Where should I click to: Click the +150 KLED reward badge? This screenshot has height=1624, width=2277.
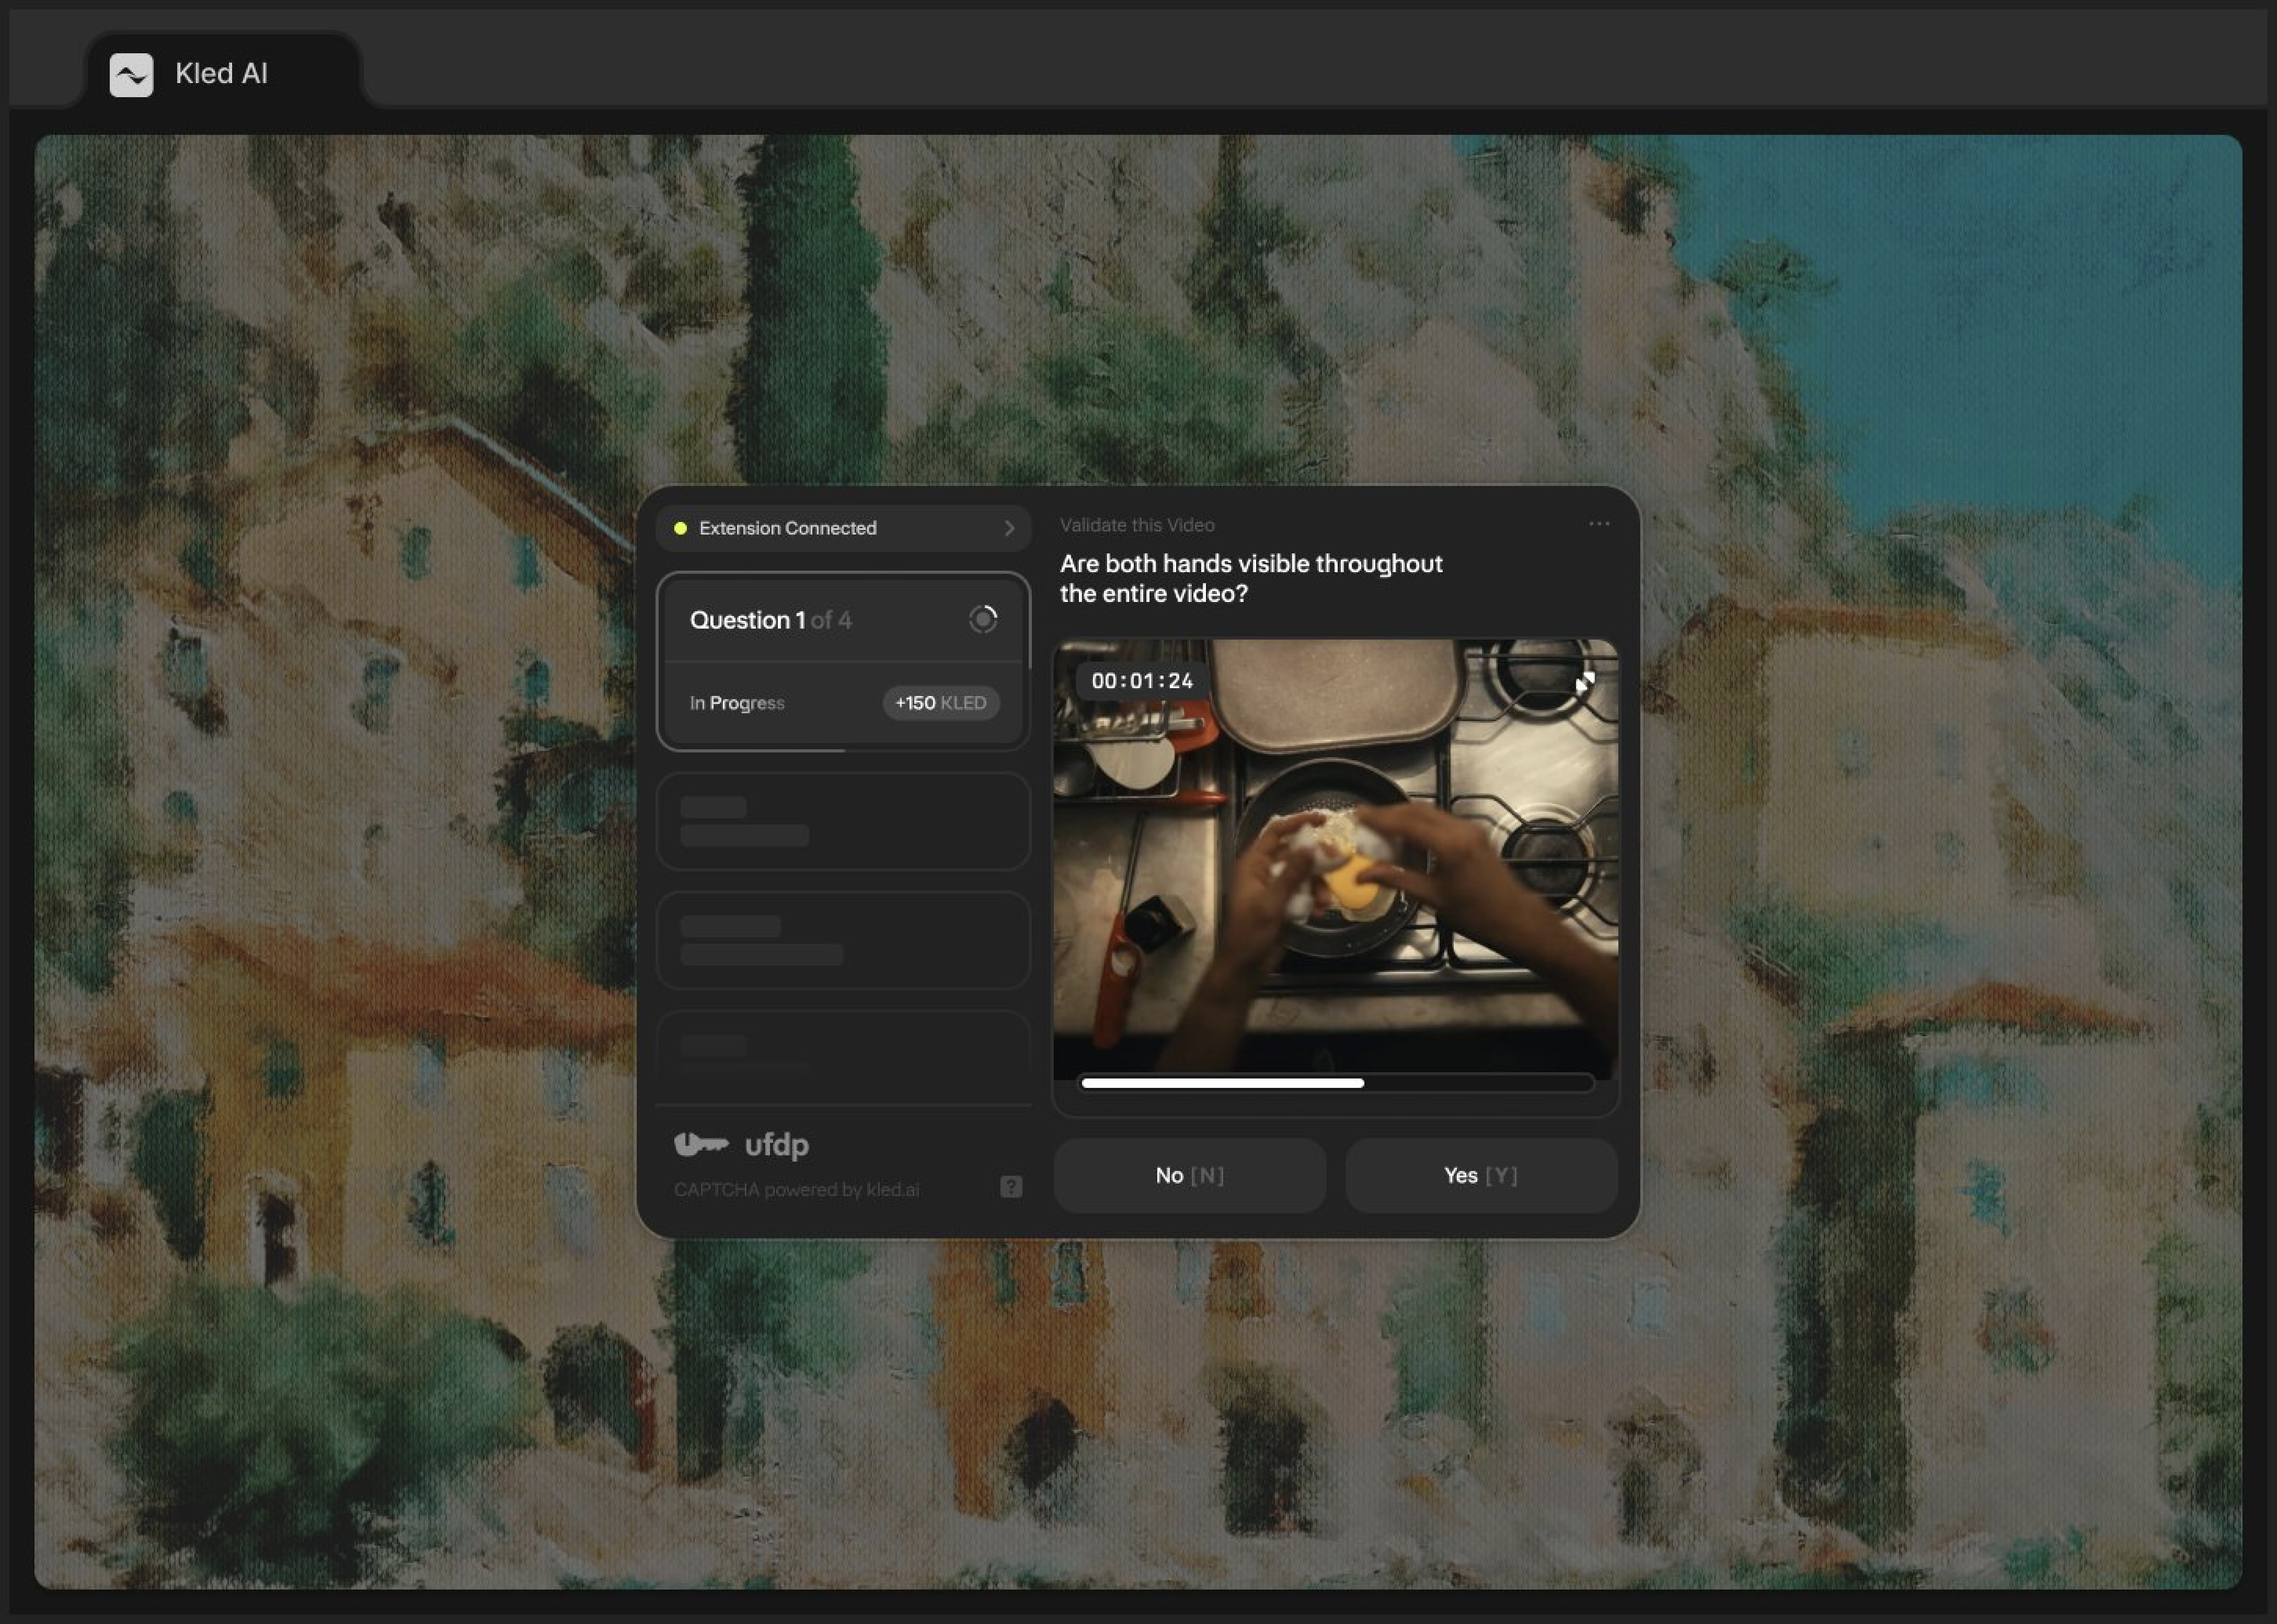941,703
